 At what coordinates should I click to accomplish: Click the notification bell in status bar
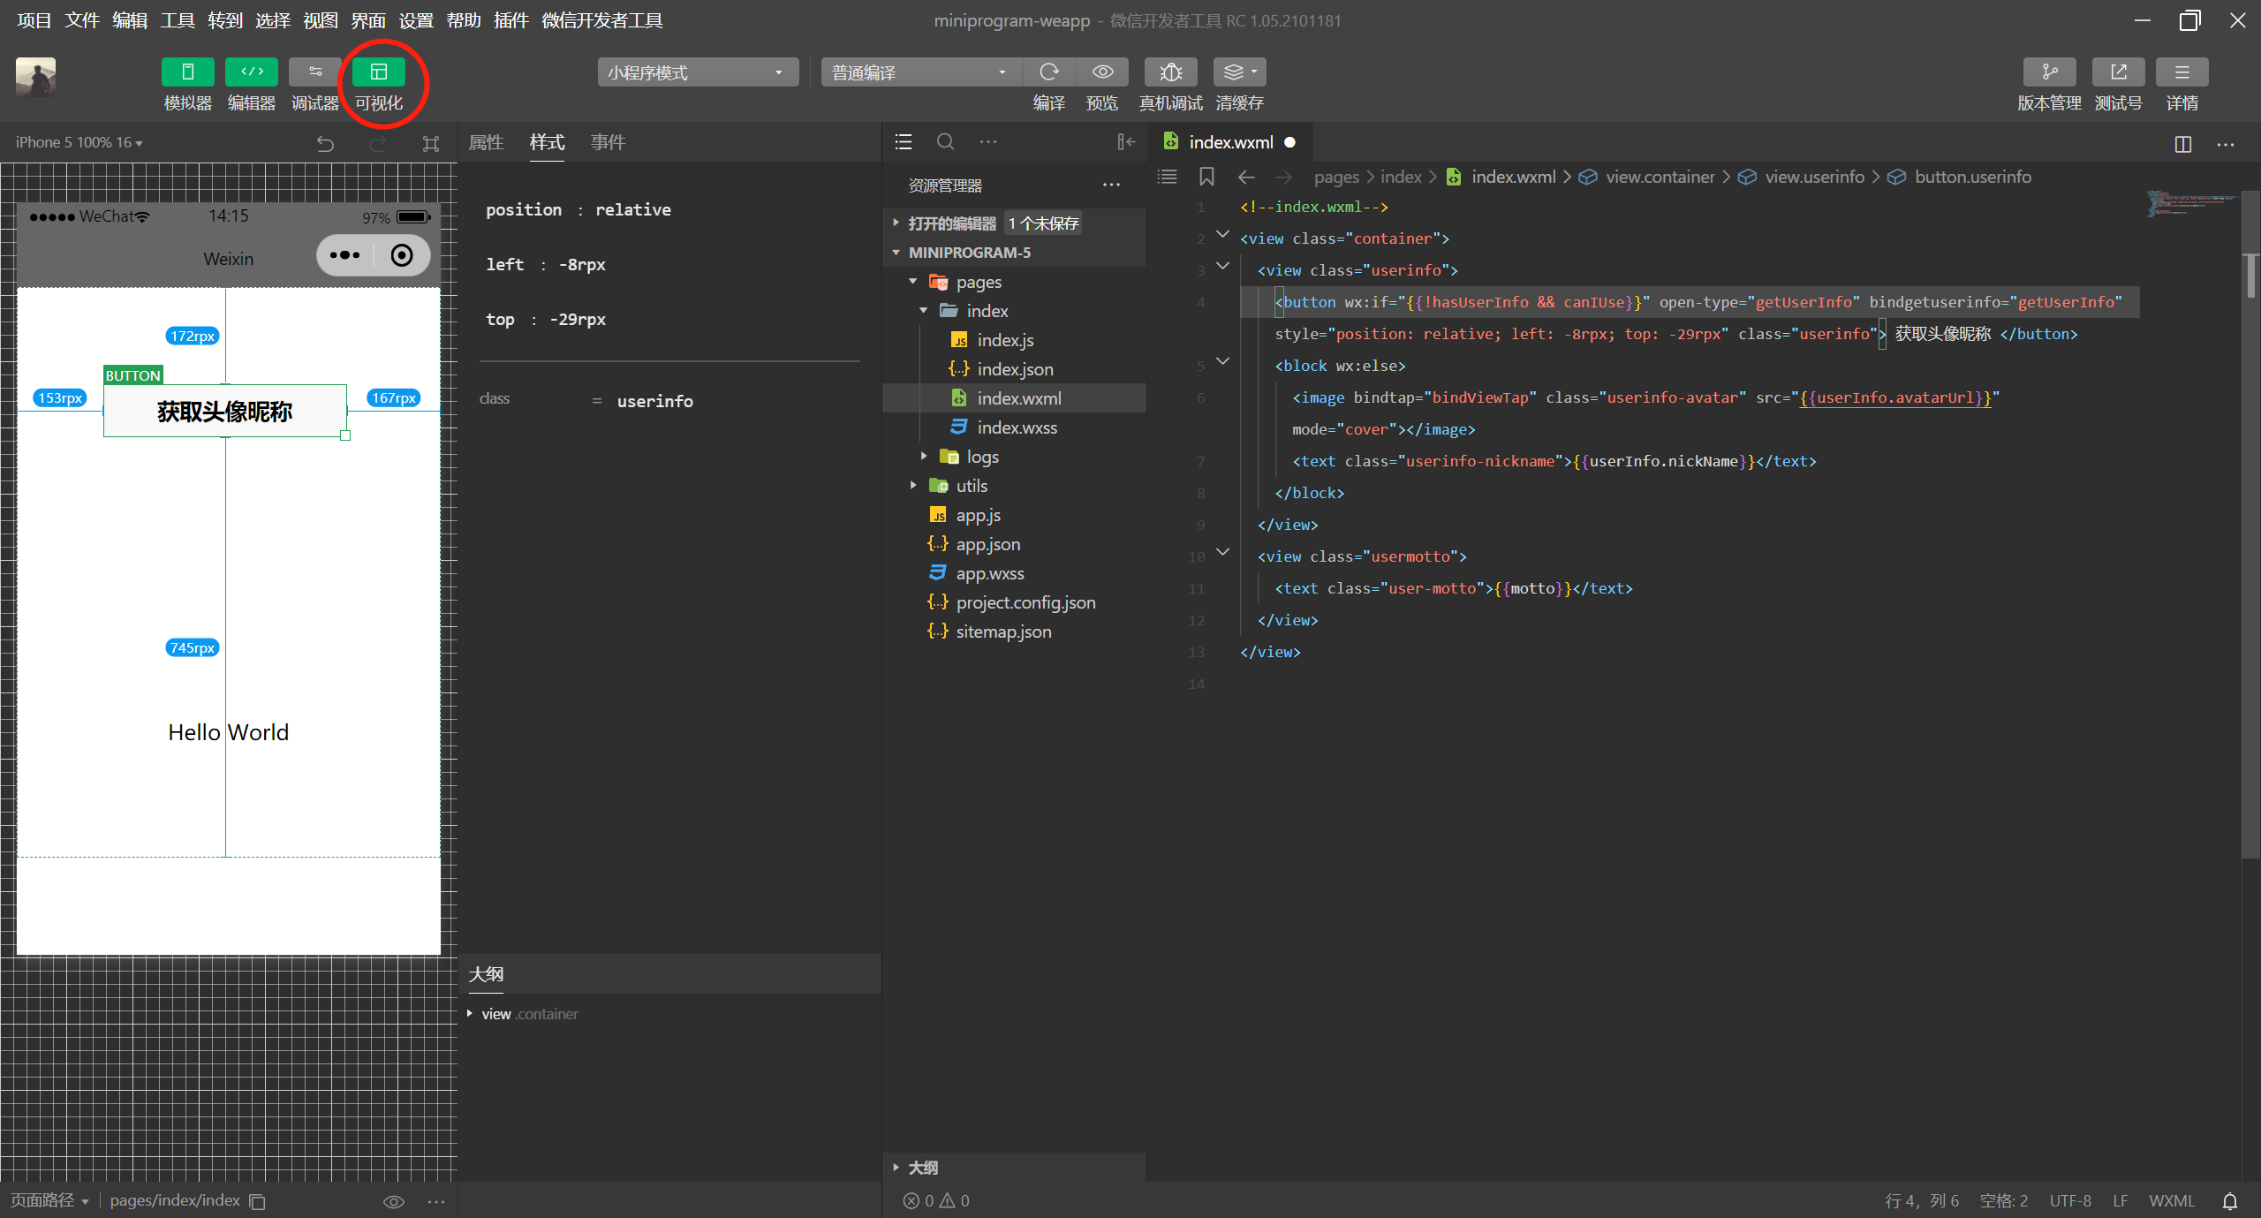[2230, 1200]
